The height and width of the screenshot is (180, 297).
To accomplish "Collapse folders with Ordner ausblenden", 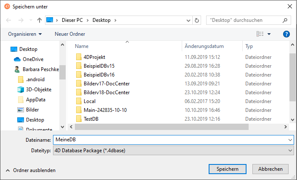I will 30,170.
